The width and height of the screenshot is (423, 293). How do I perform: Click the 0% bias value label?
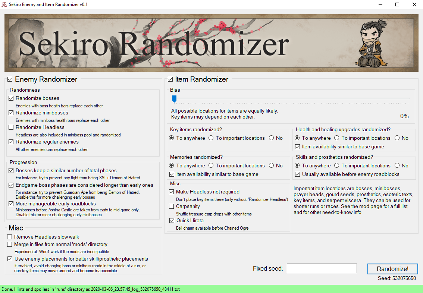tap(404, 116)
